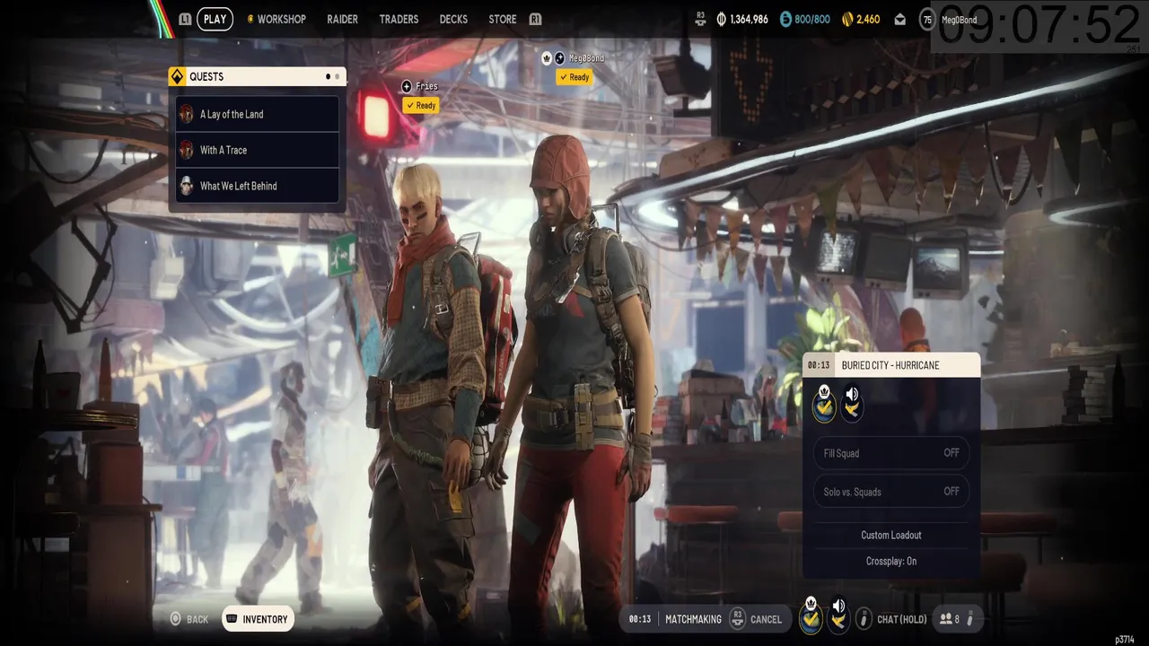
Task: Click the L1 bumper icon
Action: pyautogui.click(x=185, y=19)
